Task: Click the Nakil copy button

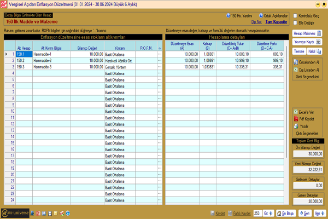Action: pyautogui.click(x=314, y=51)
